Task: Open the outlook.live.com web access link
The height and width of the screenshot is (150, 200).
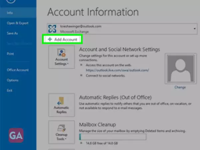Action: [117, 70]
